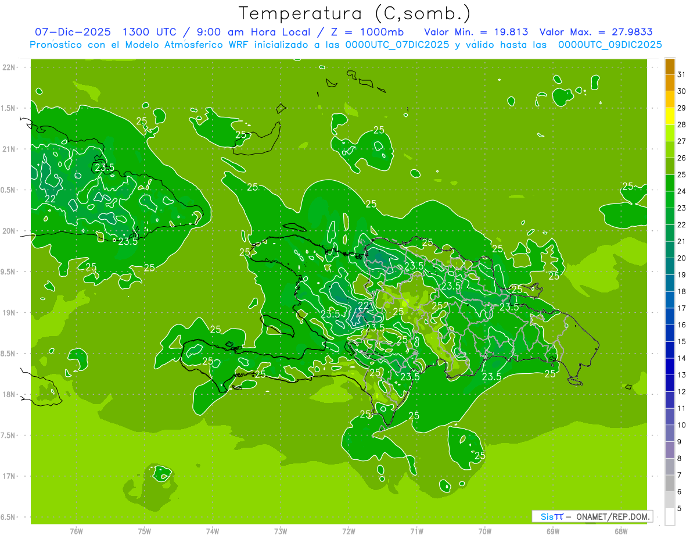
Task: Click the "0000UTC_07DIC2025" initialization timestamp
Action: [397, 45]
